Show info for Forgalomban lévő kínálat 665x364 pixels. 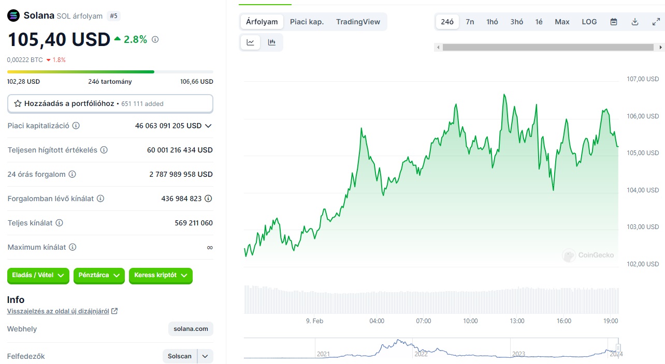tap(100, 199)
